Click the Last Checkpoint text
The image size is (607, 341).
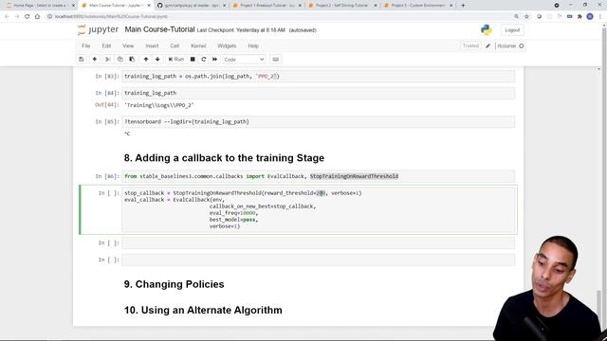[241, 30]
